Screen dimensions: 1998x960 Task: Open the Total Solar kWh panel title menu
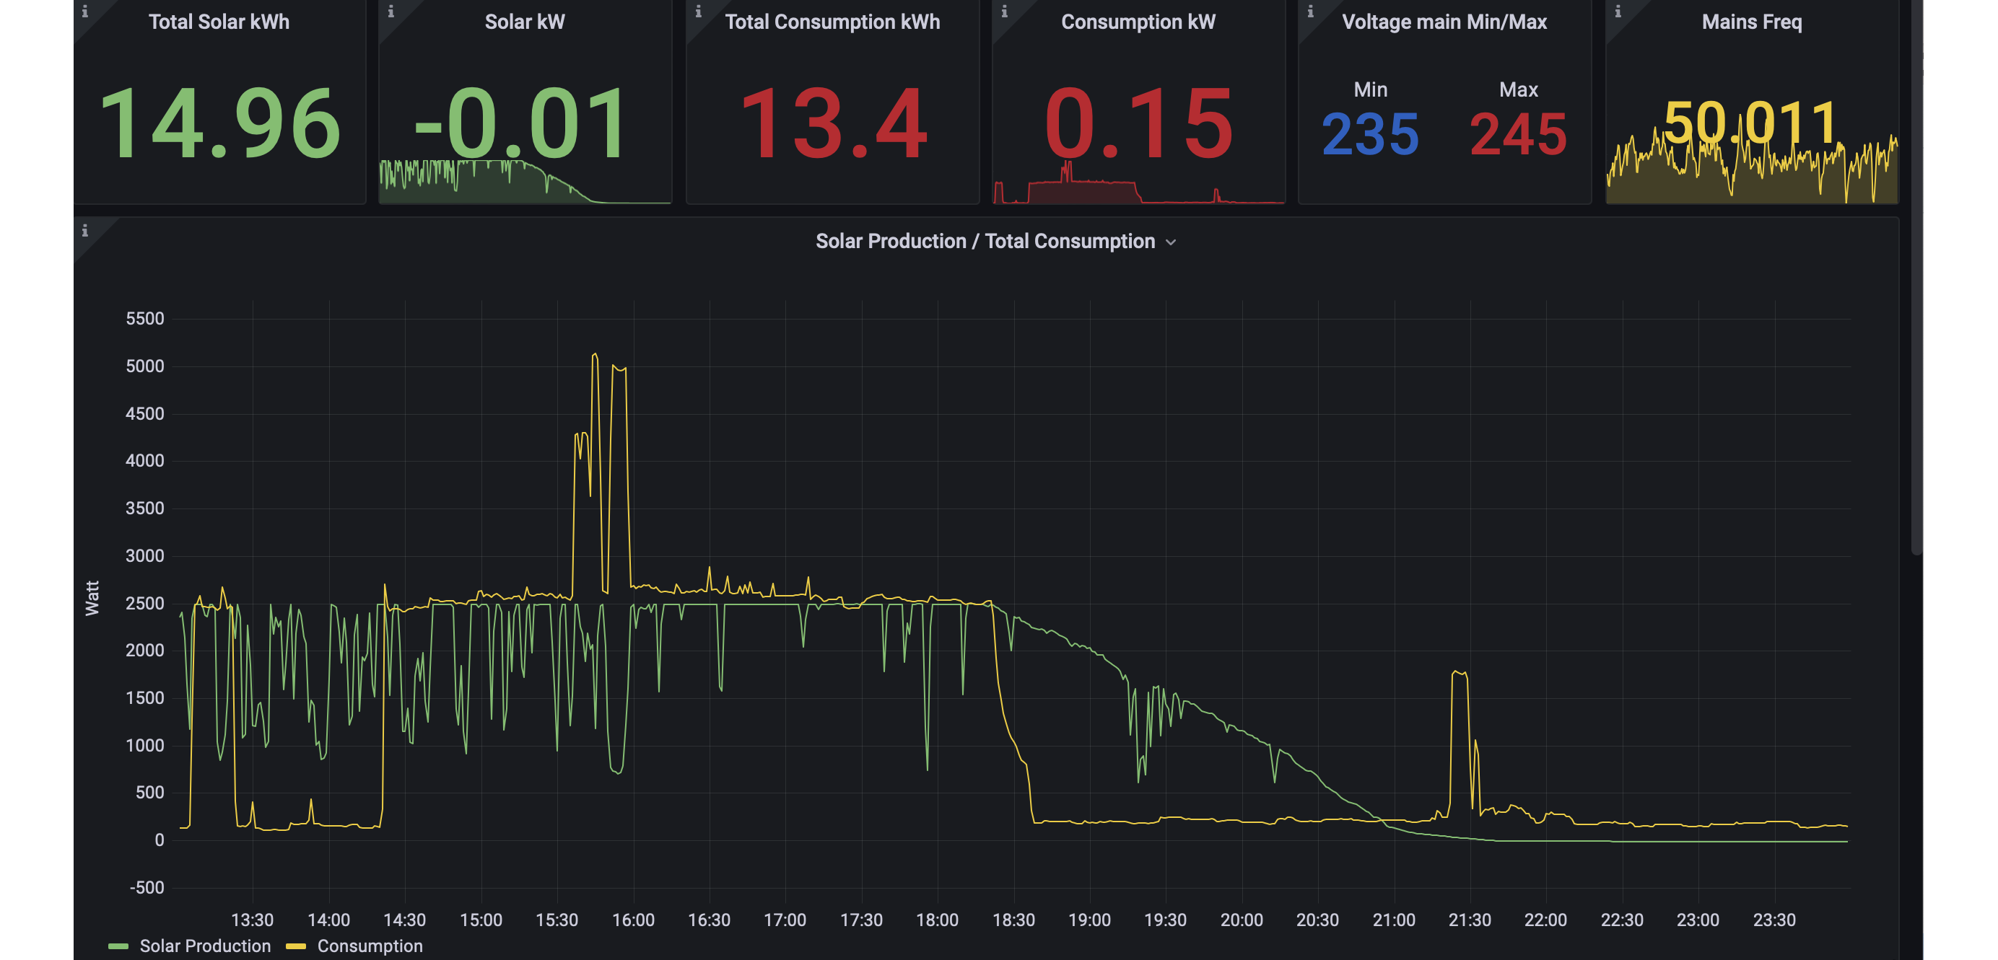(x=219, y=22)
